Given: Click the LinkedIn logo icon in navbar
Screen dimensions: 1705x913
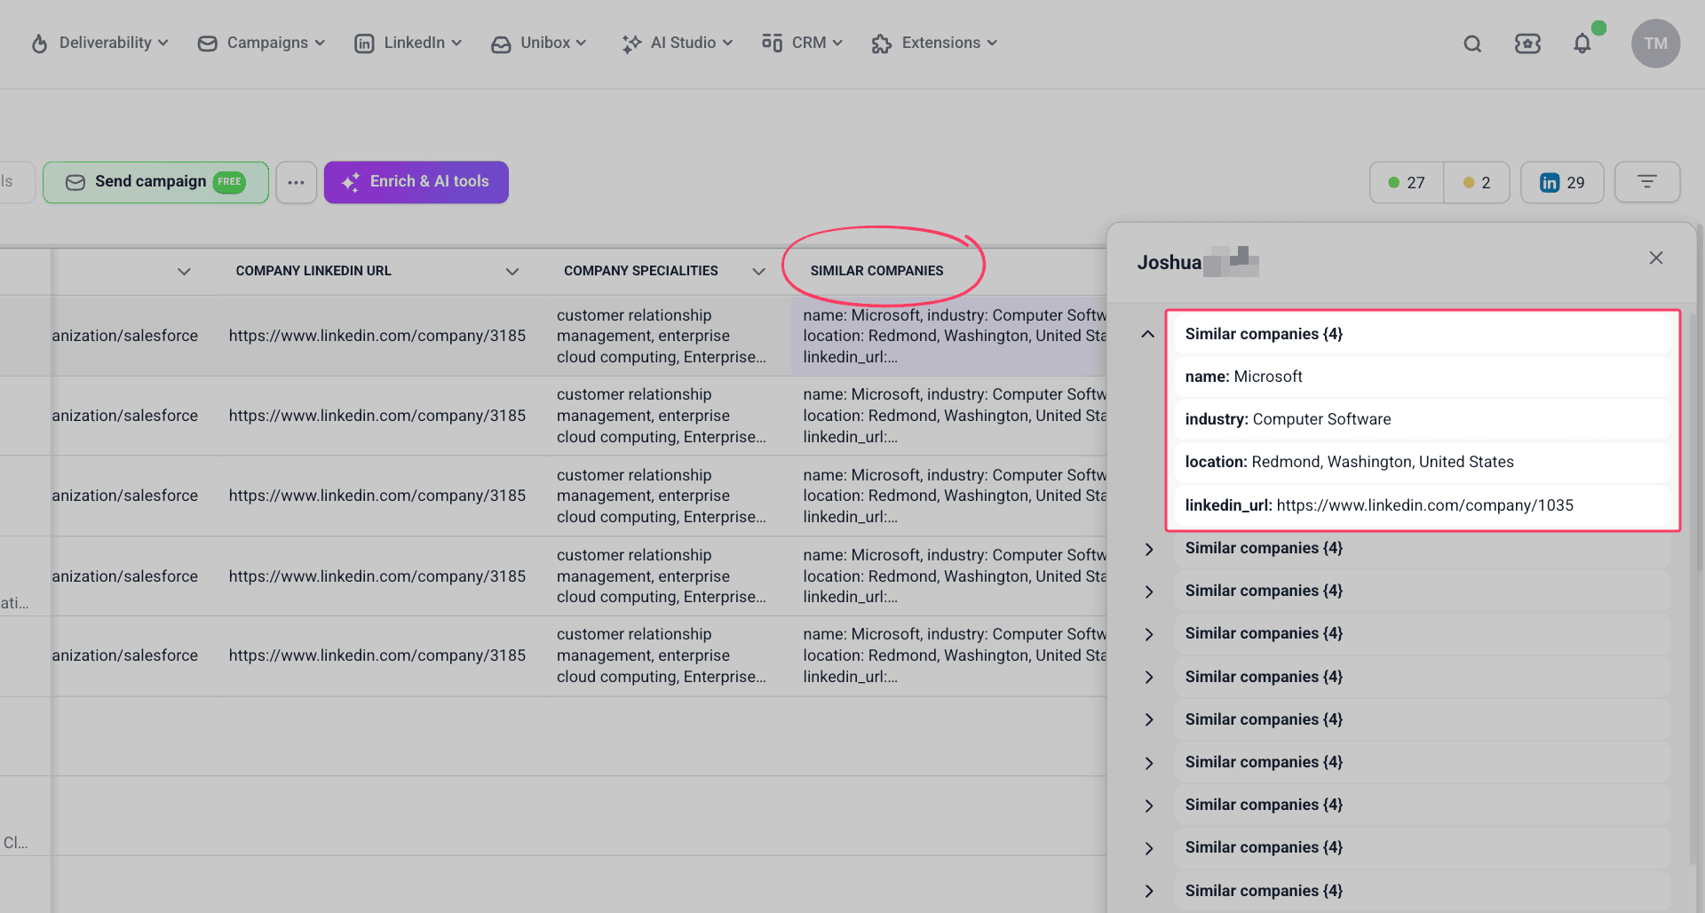Looking at the screenshot, I should (364, 44).
